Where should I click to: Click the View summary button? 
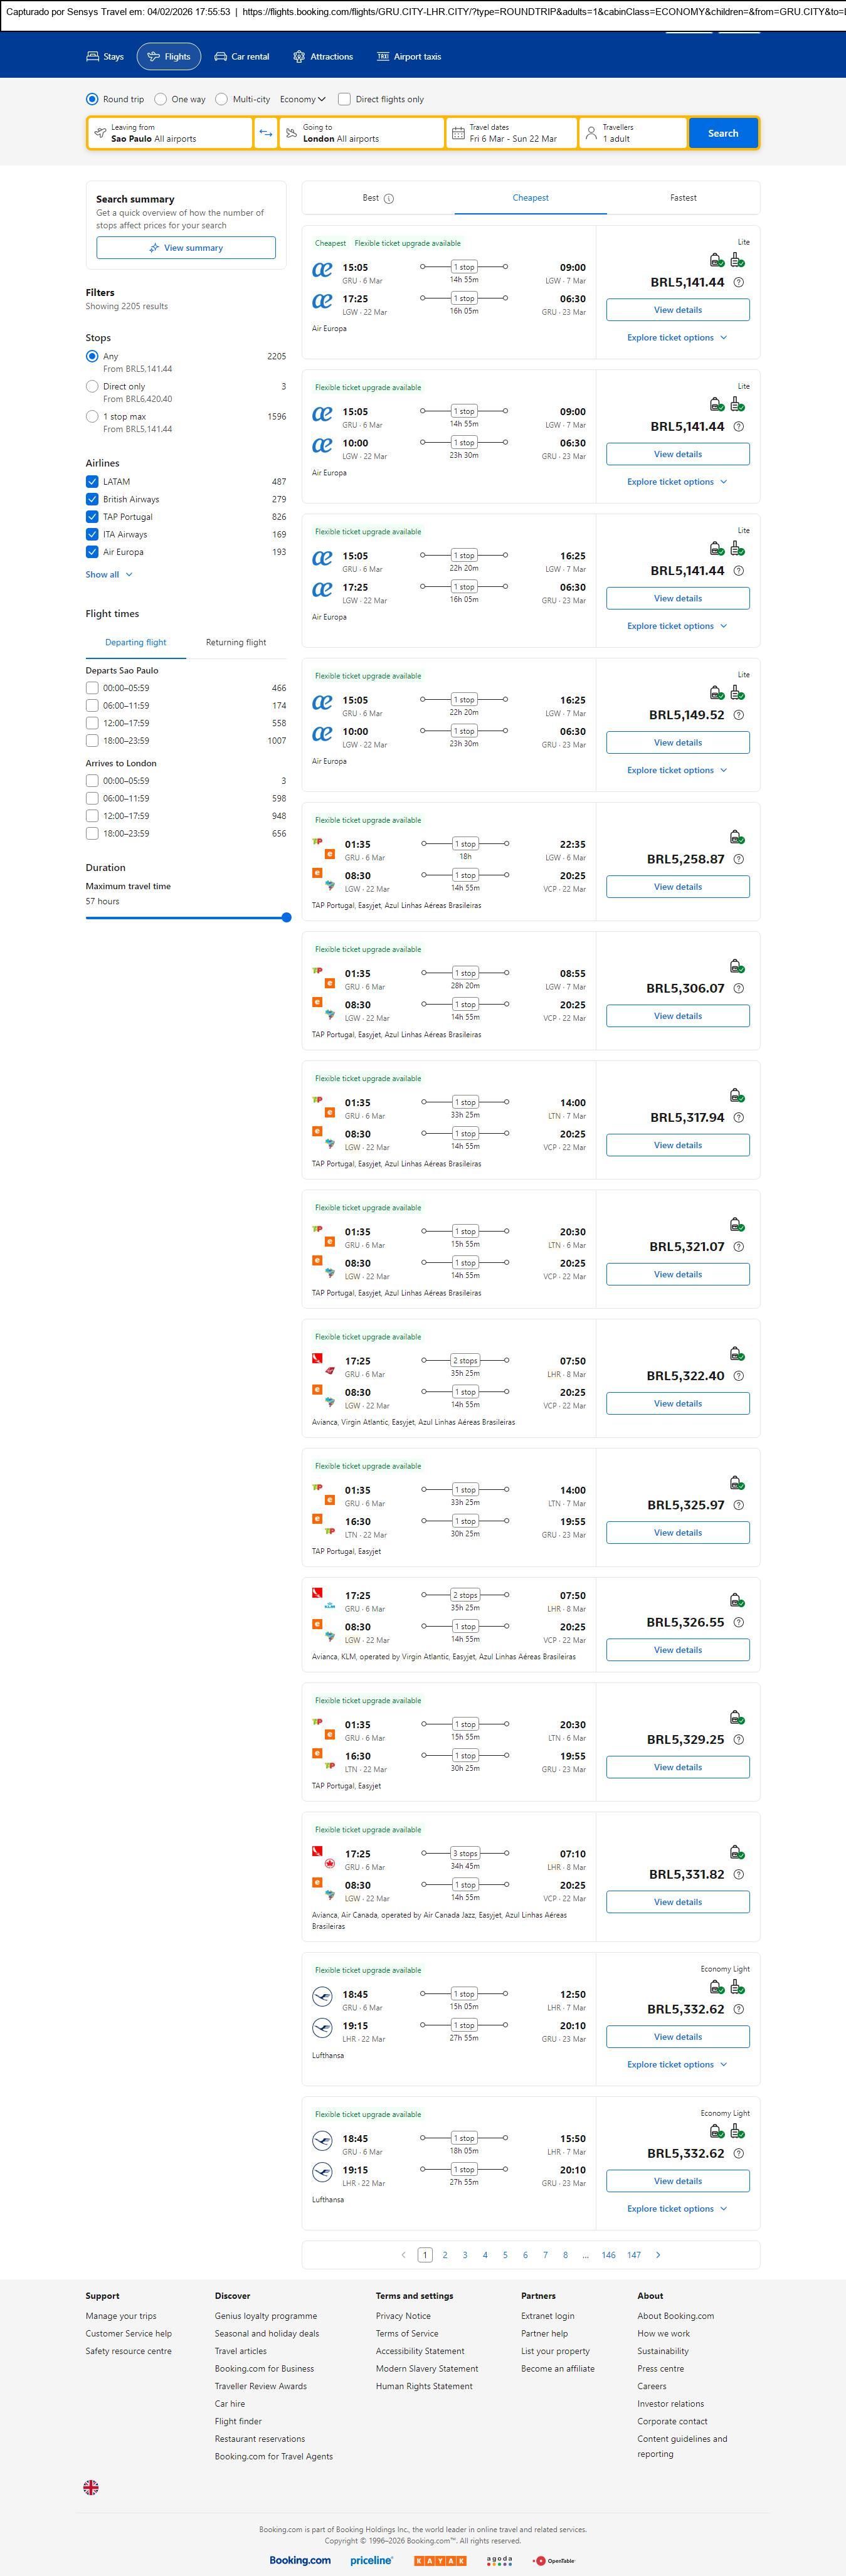186,248
